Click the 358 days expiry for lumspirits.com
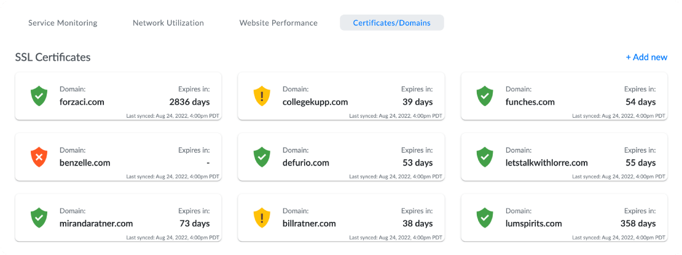The width and height of the screenshot is (682, 255). coord(637,224)
